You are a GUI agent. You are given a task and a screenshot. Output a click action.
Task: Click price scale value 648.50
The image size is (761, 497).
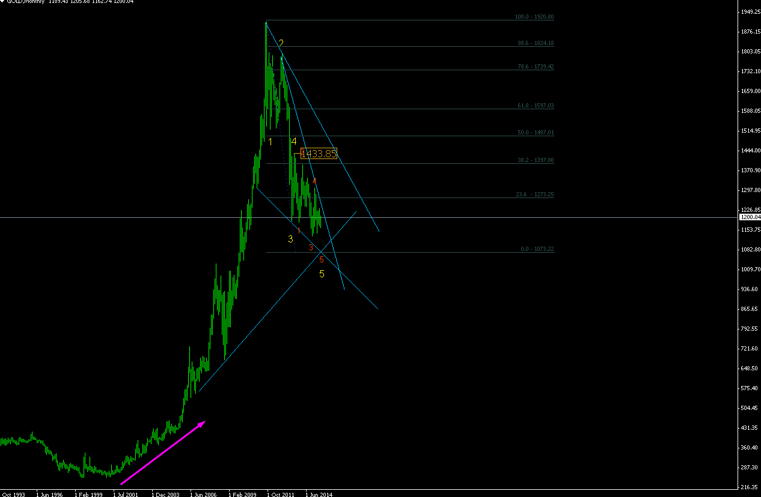750,369
